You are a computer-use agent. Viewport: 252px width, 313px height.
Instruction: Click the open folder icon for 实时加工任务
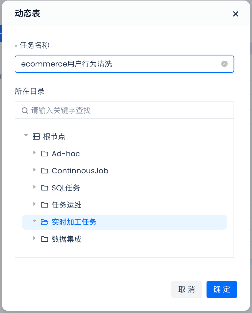(x=44, y=222)
